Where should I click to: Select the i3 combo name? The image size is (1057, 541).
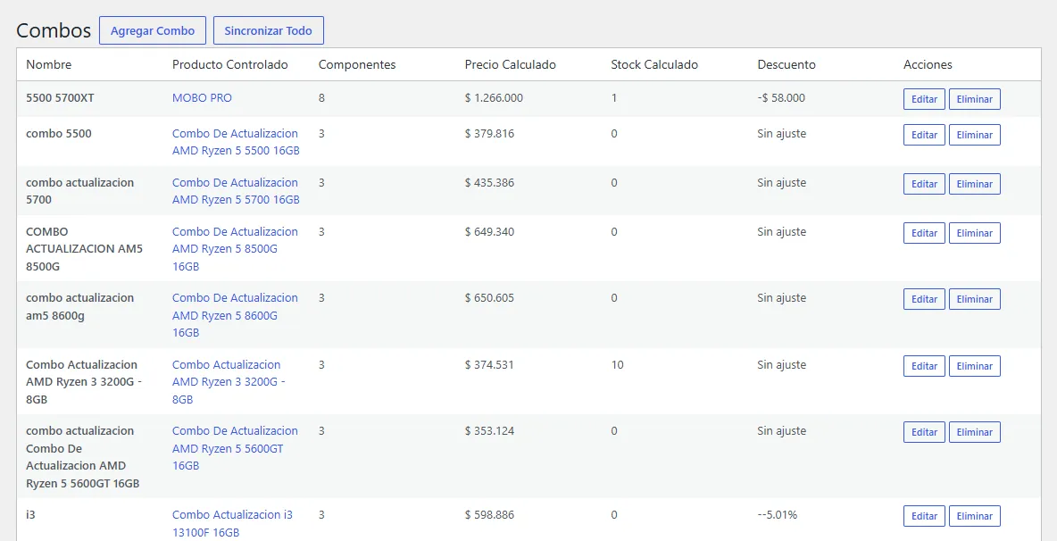[30, 515]
